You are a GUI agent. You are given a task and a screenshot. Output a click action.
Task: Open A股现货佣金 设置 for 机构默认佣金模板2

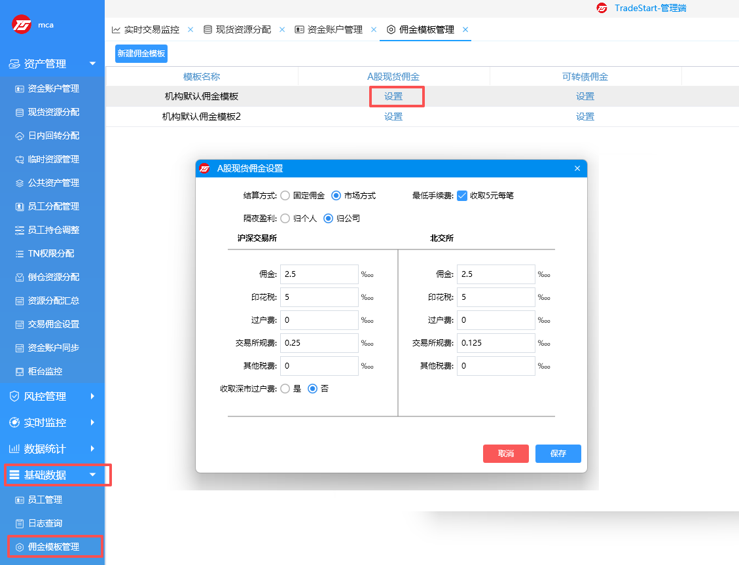[393, 117]
